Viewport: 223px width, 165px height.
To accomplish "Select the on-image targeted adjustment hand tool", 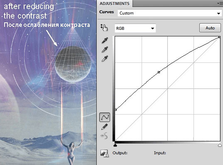I will [x=104, y=28].
